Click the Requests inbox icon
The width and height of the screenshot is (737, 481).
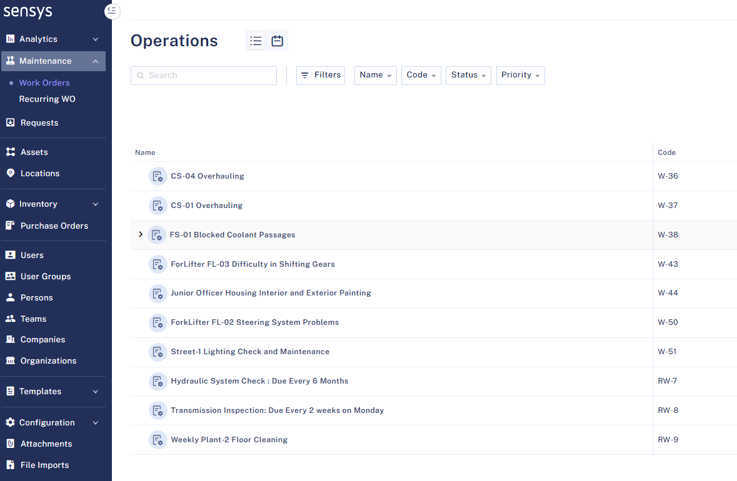(10, 122)
